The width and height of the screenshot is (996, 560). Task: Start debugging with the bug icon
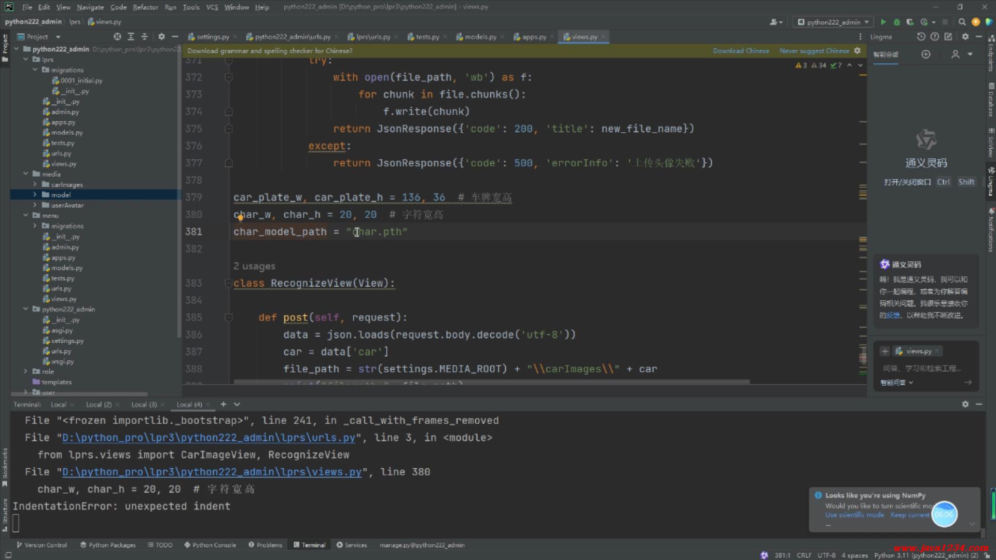(x=897, y=22)
